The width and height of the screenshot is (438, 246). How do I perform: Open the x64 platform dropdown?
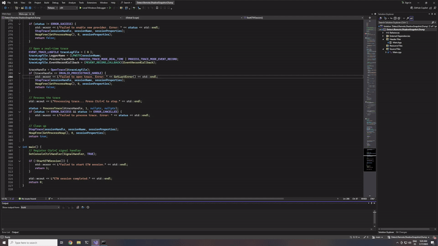click(x=65, y=8)
